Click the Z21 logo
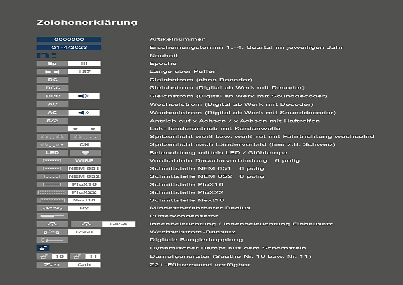The image size is (403, 285). (x=52, y=265)
